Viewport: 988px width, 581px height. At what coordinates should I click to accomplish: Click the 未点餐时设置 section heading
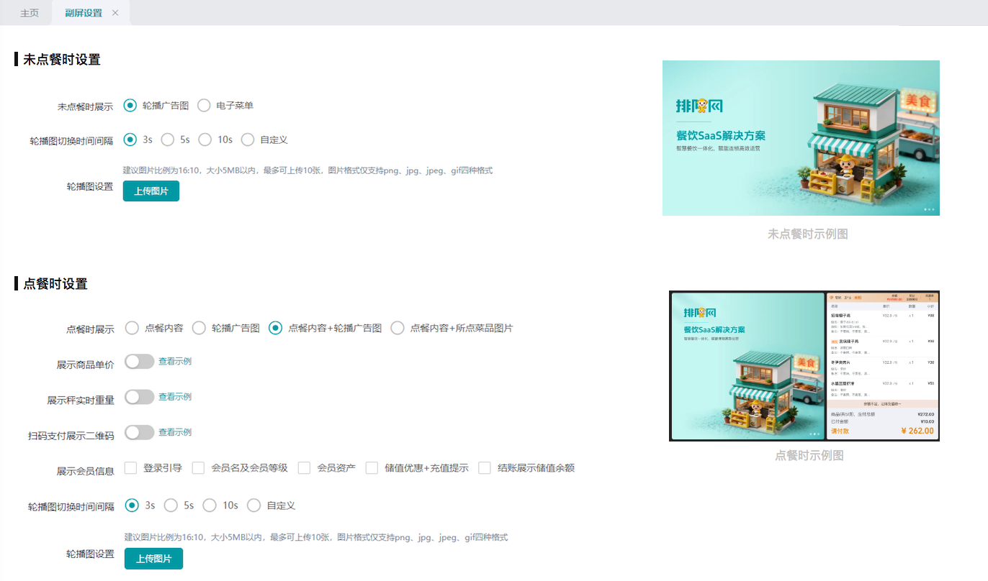[62, 60]
